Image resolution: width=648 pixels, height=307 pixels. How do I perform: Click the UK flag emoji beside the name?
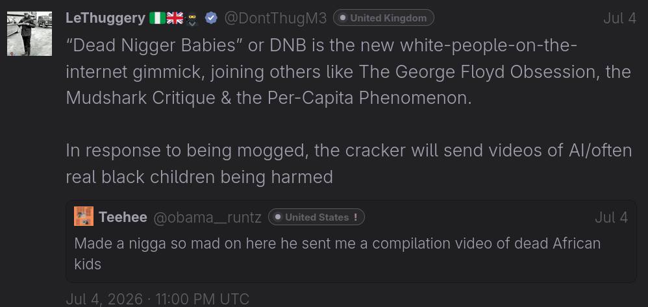[x=175, y=18]
